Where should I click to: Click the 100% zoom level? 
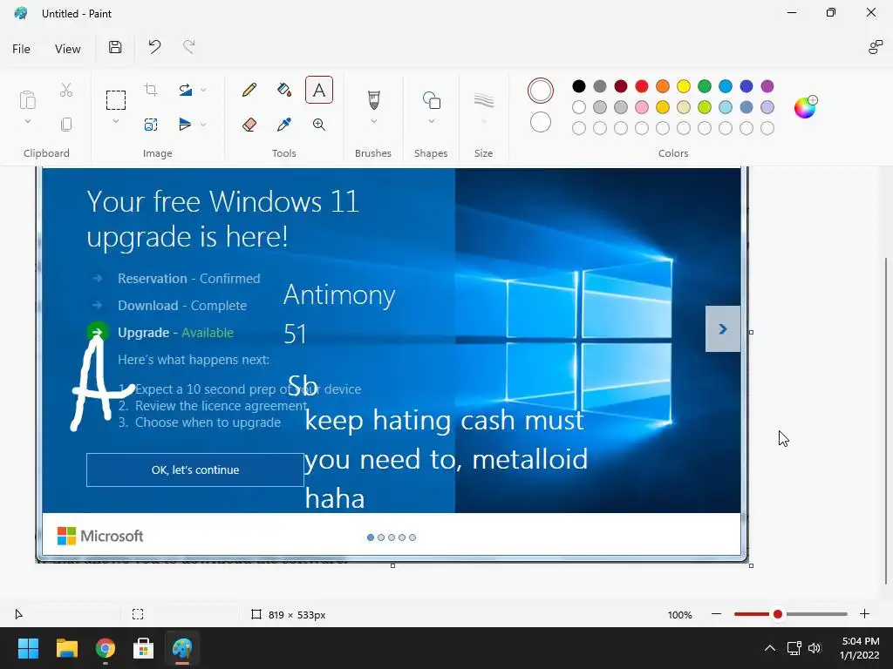click(x=679, y=615)
